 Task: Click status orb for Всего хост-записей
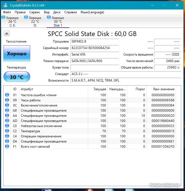tap(7, 147)
